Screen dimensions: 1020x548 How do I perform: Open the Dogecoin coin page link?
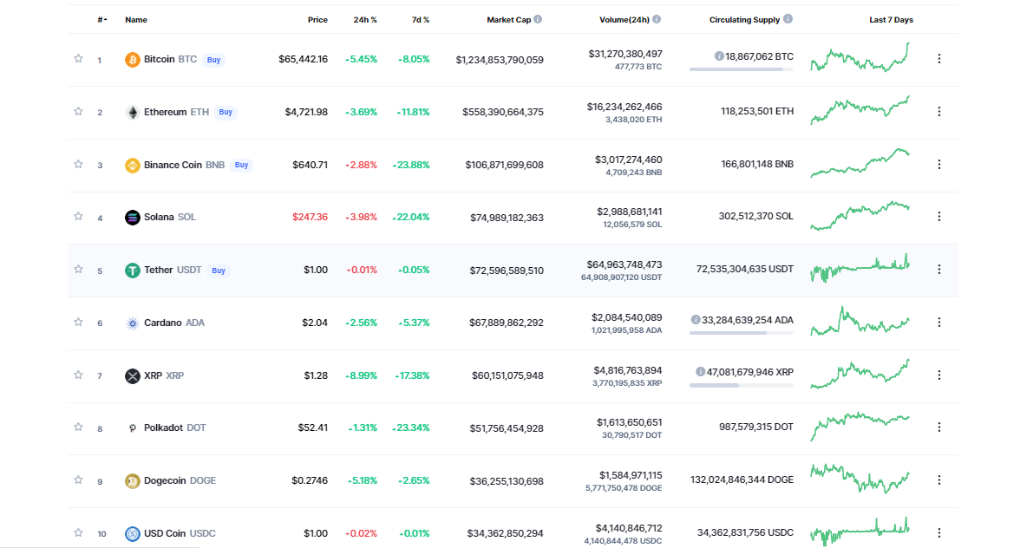(180, 481)
